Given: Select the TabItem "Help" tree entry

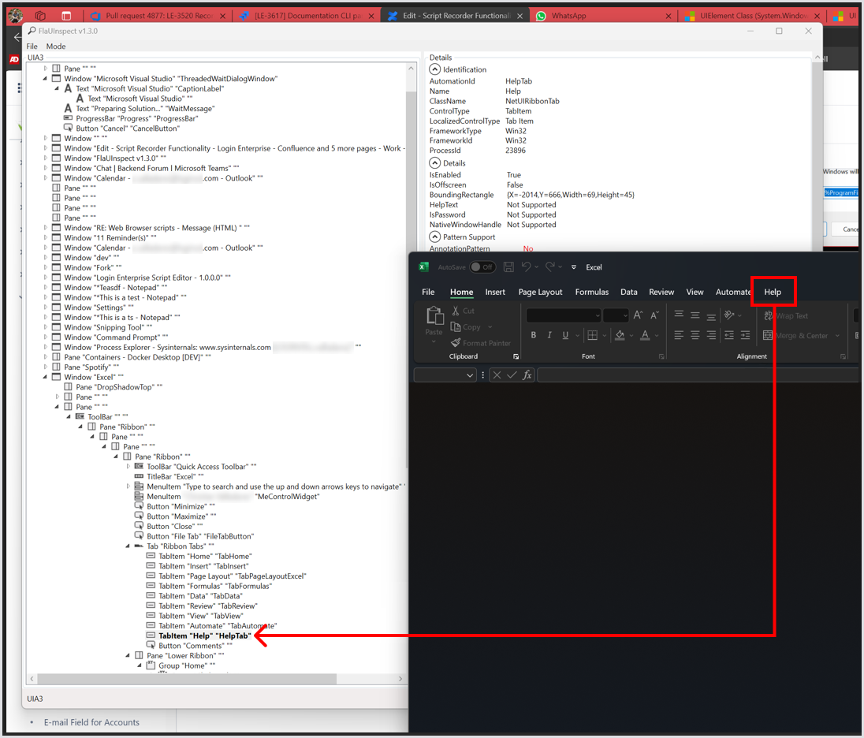Looking at the screenshot, I should tap(204, 635).
